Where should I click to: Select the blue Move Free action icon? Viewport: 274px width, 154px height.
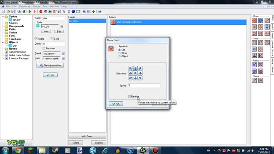click(x=261, y=21)
